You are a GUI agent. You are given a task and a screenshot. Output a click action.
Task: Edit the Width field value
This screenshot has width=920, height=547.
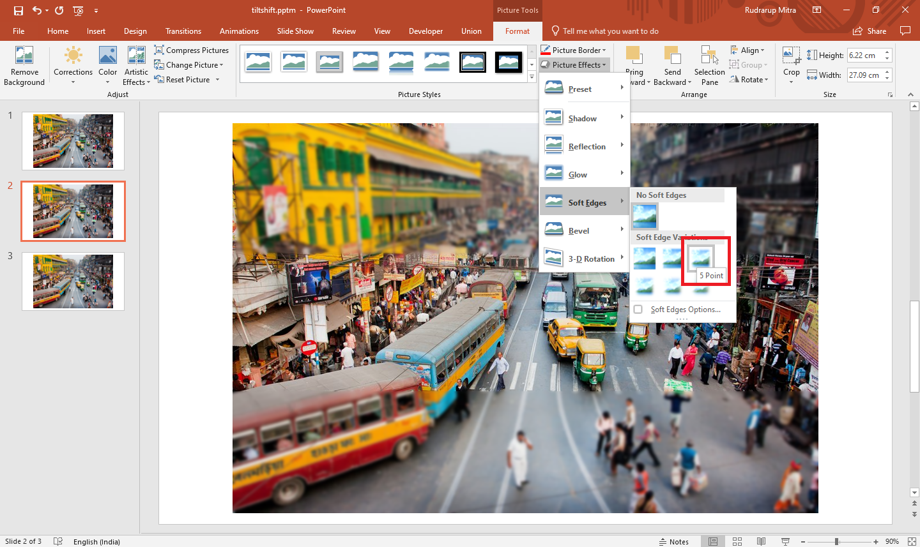pyautogui.click(x=864, y=75)
